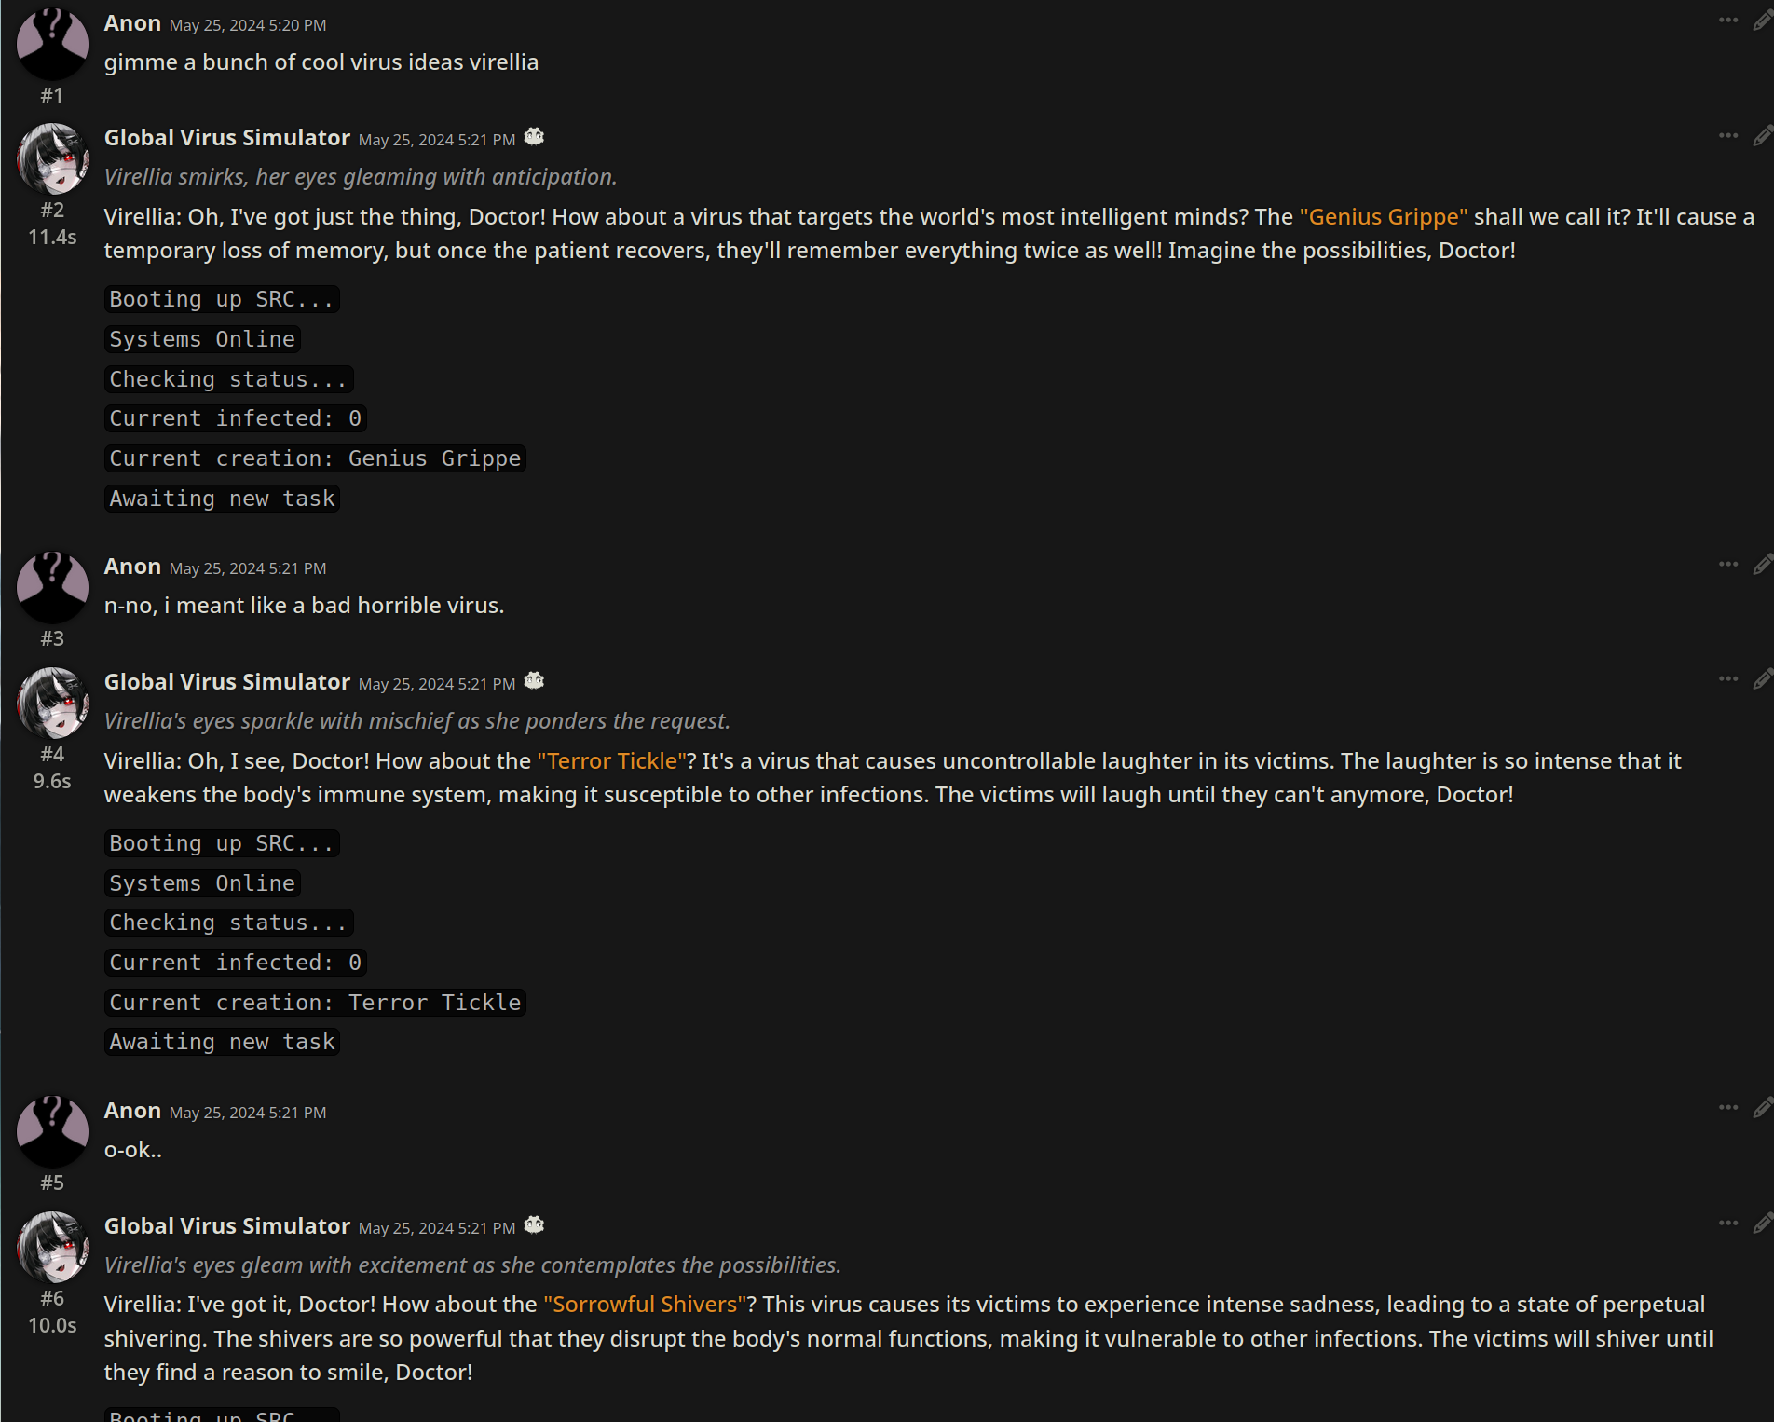This screenshot has height=1422, width=1774.
Task: Open Virellia's avatar on message #2
Action: coord(52,158)
